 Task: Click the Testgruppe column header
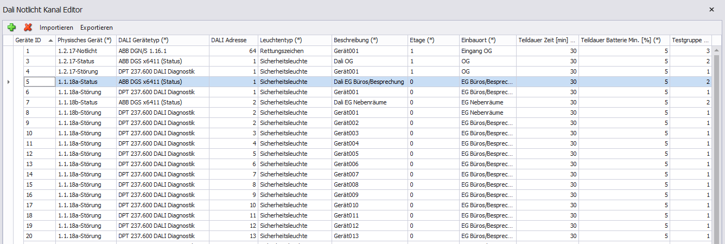point(691,40)
